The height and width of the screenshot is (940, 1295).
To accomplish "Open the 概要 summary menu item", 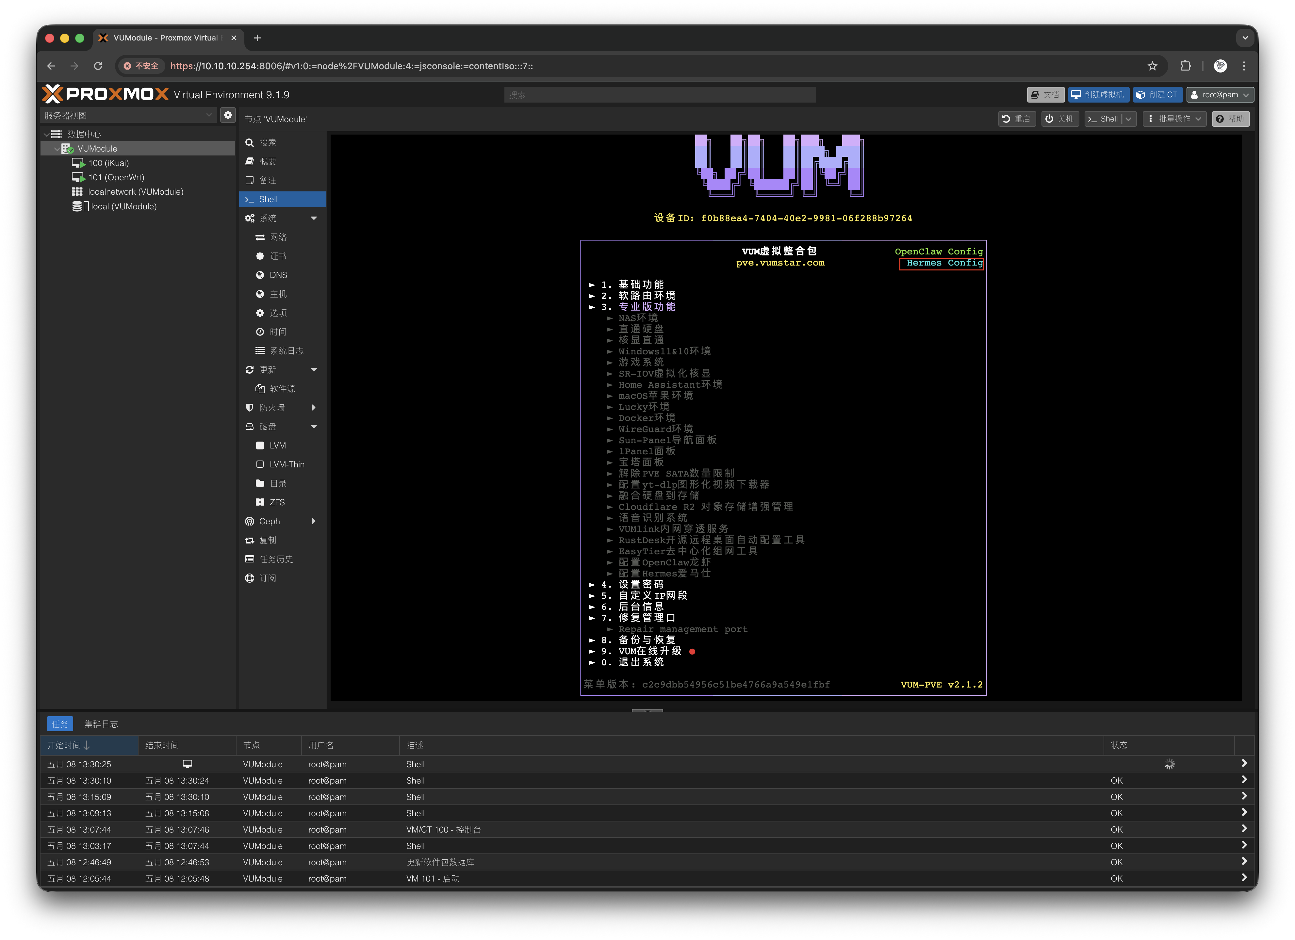I will coord(283,162).
